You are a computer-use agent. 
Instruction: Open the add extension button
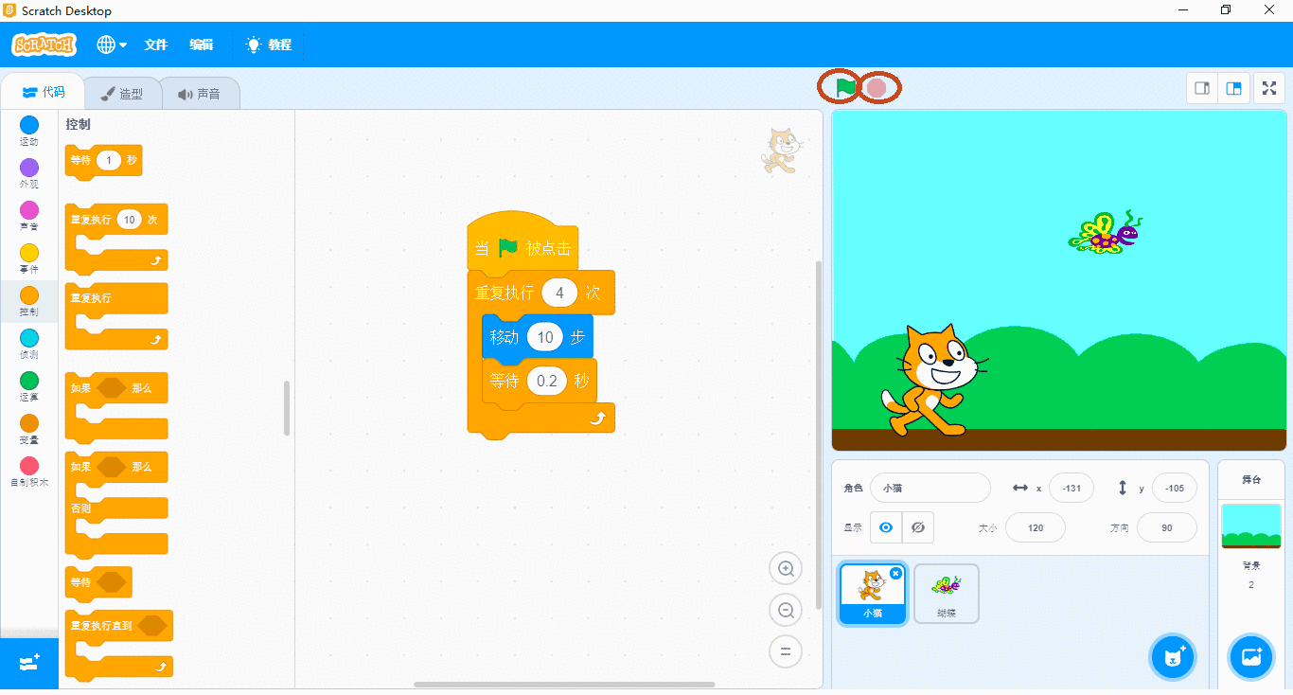tap(29, 663)
